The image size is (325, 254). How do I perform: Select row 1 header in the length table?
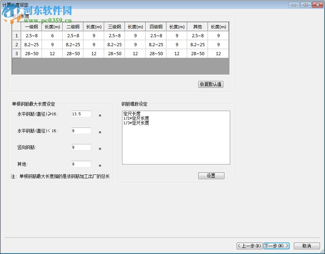coord(16,35)
